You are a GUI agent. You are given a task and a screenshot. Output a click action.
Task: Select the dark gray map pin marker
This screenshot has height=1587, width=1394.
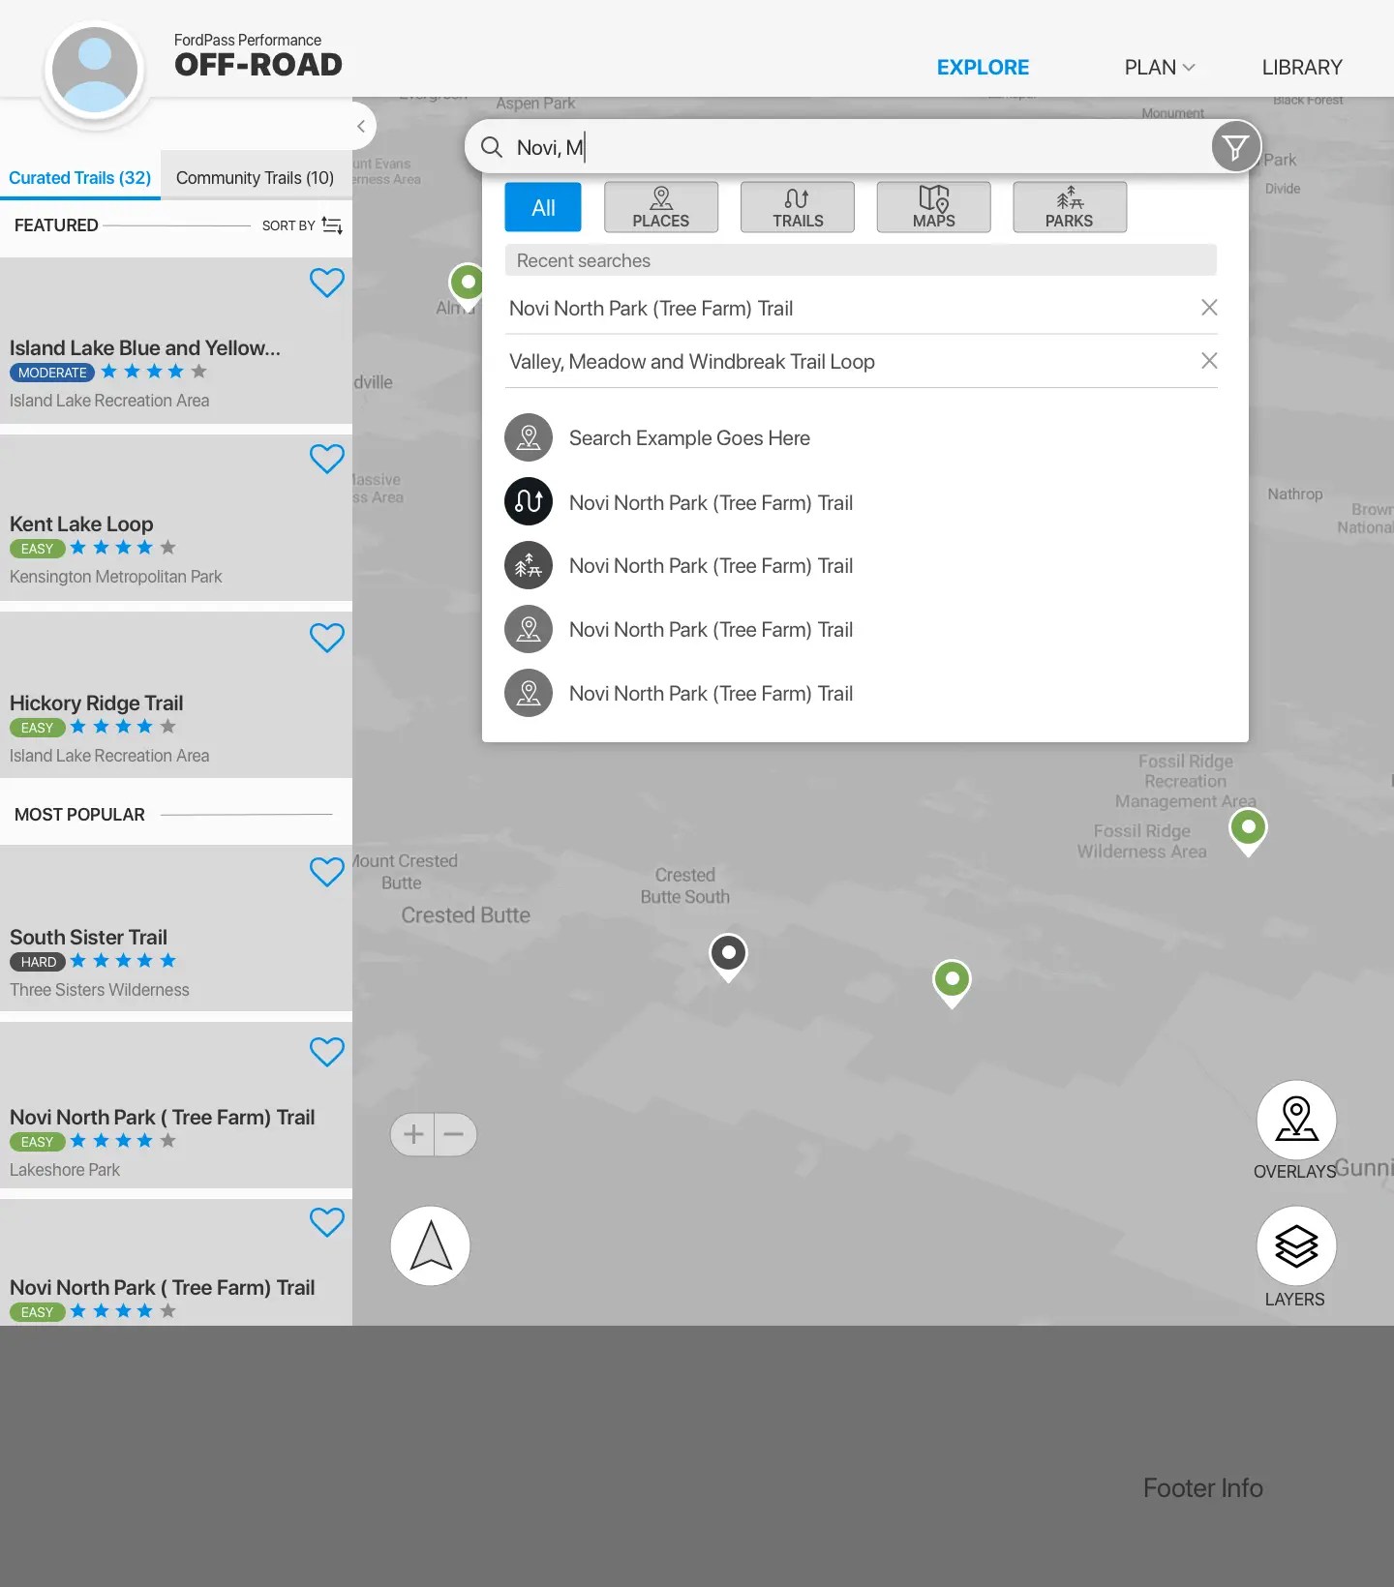pos(729,957)
